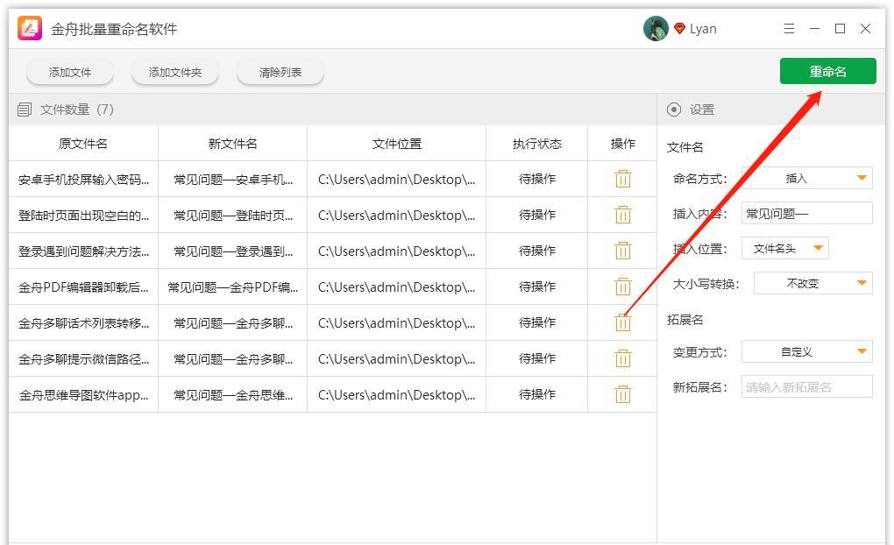This screenshot has width=894, height=545.
Task: Click the Lyan user avatar
Action: tap(656, 29)
